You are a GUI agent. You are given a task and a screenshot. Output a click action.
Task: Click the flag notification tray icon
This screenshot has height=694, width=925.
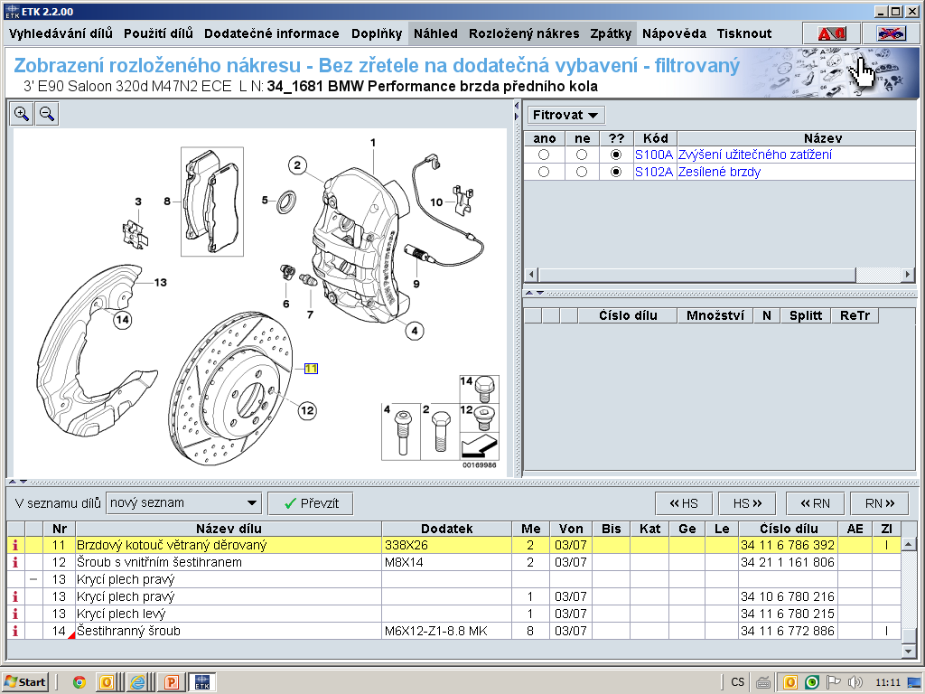tap(834, 682)
